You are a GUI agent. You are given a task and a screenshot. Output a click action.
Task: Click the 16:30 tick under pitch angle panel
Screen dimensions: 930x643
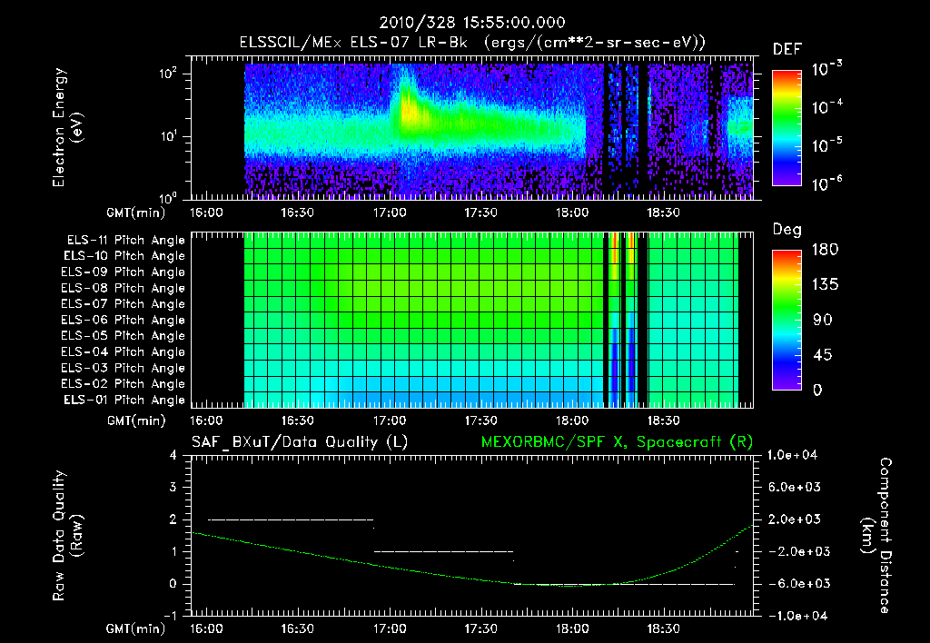click(297, 420)
